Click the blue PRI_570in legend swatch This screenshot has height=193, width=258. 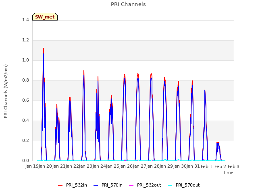tap(96, 186)
